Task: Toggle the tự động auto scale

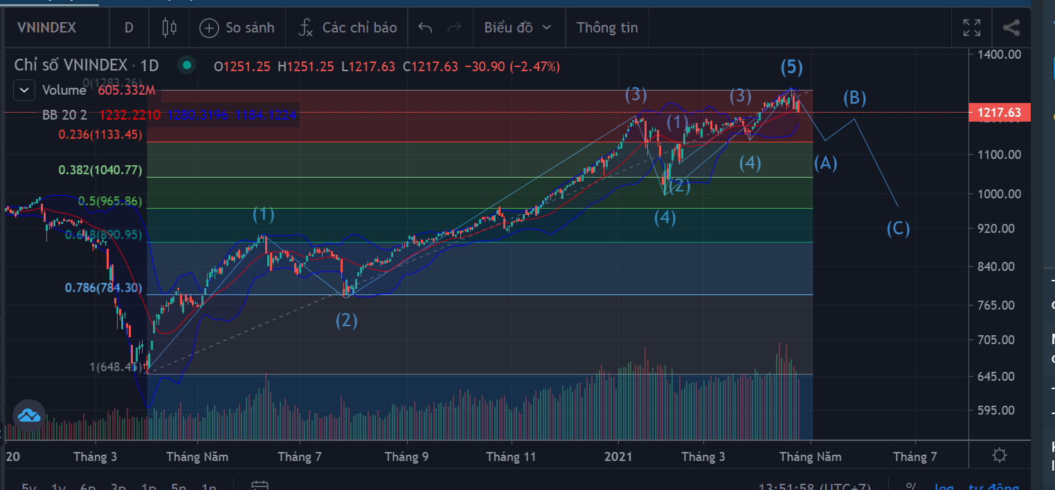Action: point(993,487)
